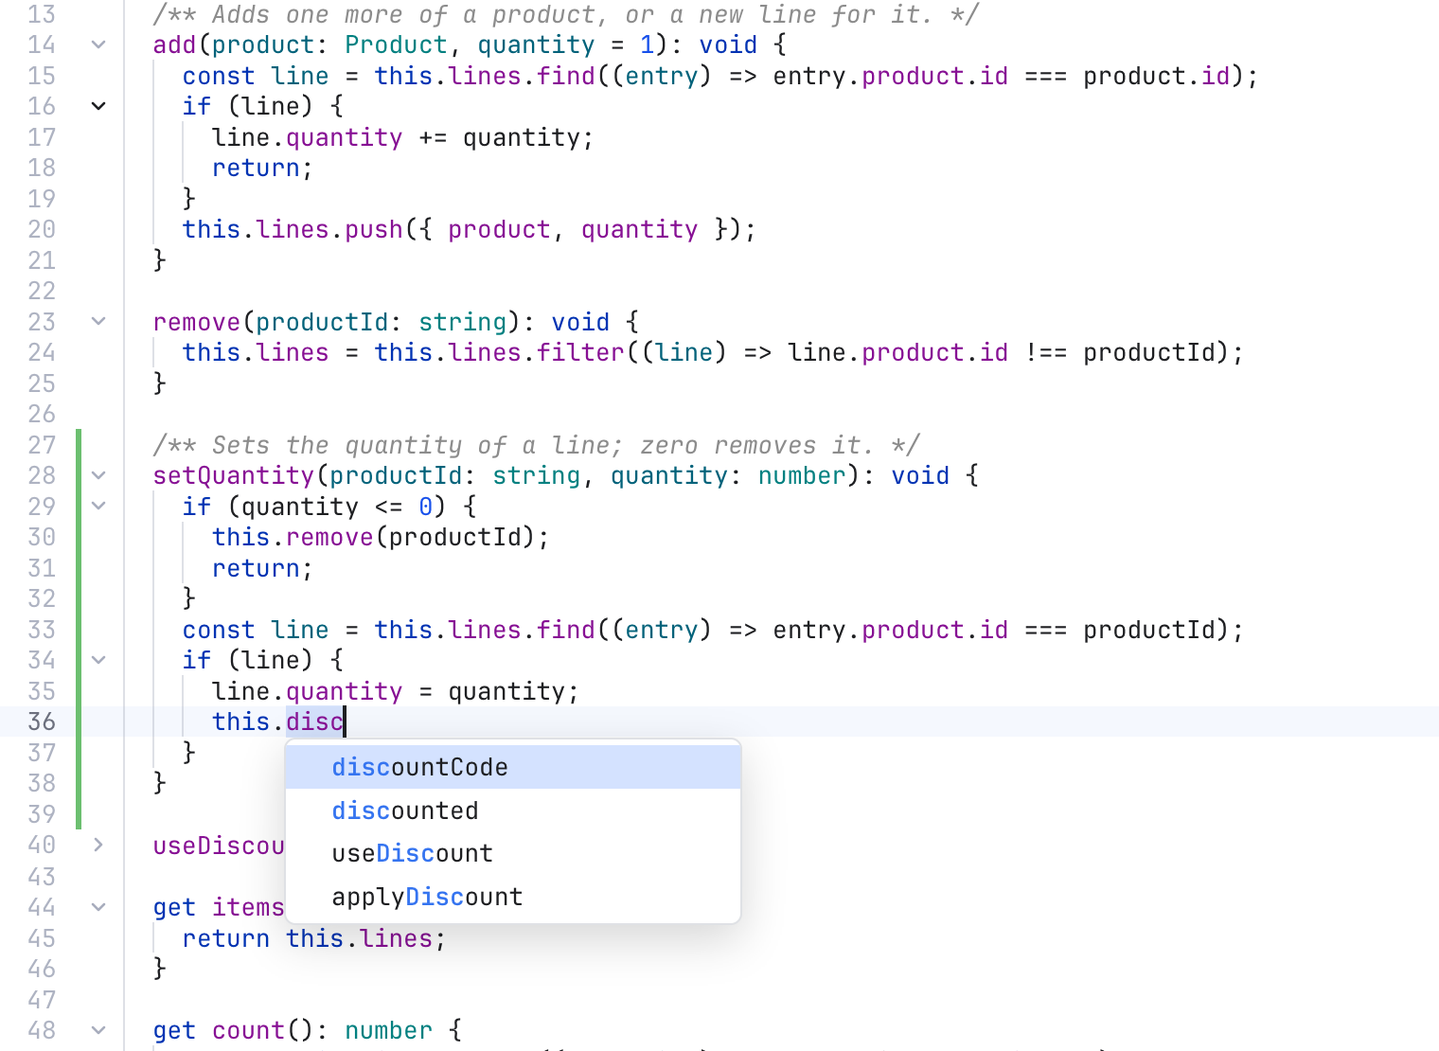
Task: Collapse setQuantity fold arrow on line 28
Action: point(98,475)
